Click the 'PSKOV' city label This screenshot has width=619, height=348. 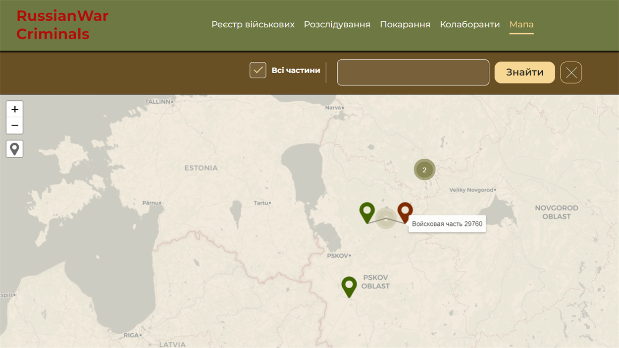(338, 256)
